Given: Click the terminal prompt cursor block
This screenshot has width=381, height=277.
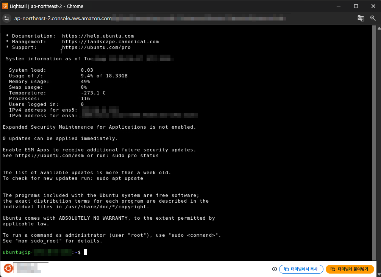Looking at the screenshot, I should coord(85,252).
